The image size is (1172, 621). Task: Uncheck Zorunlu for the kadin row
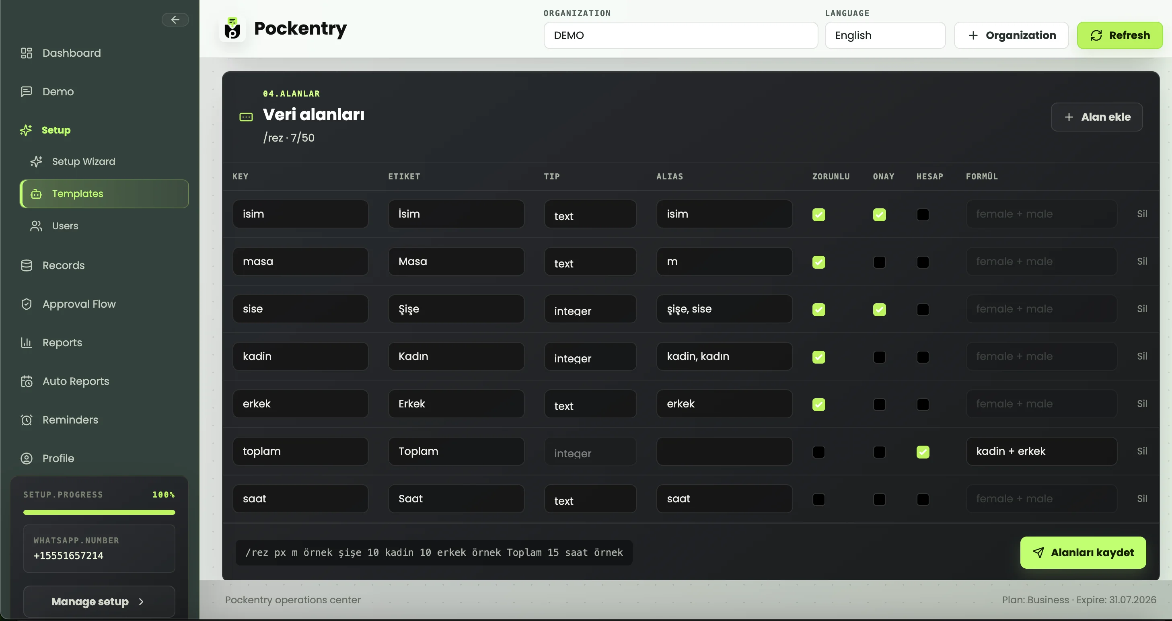(x=818, y=357)
